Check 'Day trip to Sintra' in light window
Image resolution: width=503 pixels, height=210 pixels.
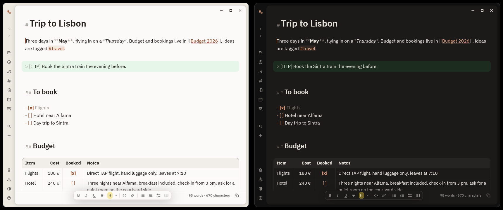click(30, 123)
